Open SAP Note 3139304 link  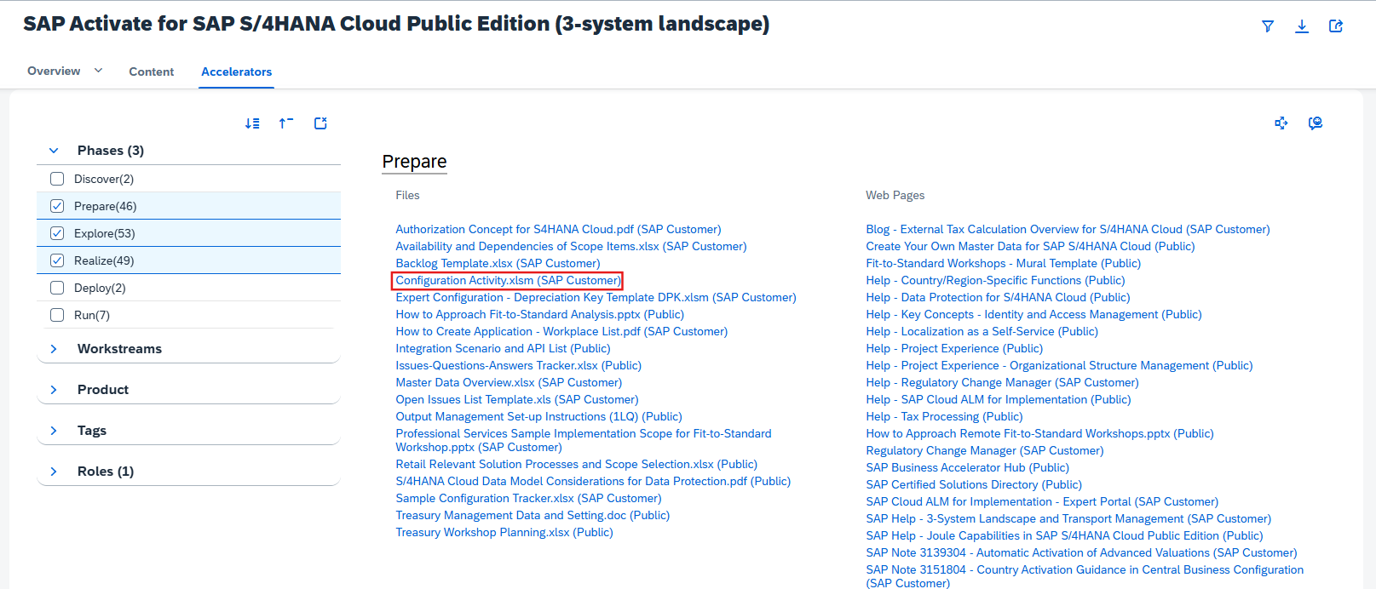1081,552
